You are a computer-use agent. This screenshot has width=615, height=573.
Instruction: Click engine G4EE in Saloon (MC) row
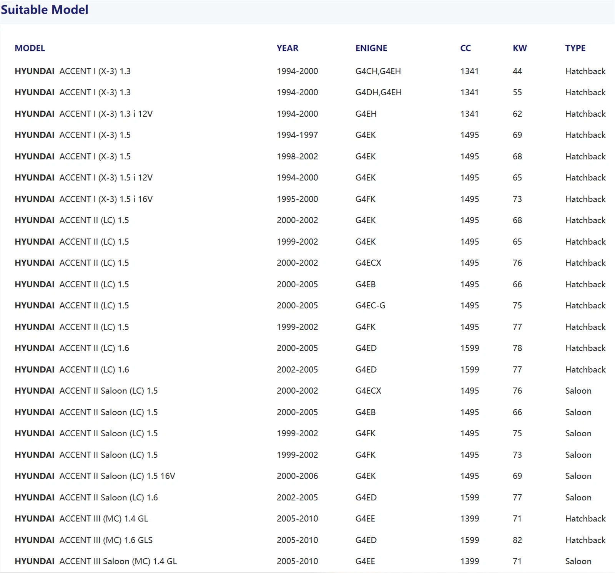[x=365, y=561]
